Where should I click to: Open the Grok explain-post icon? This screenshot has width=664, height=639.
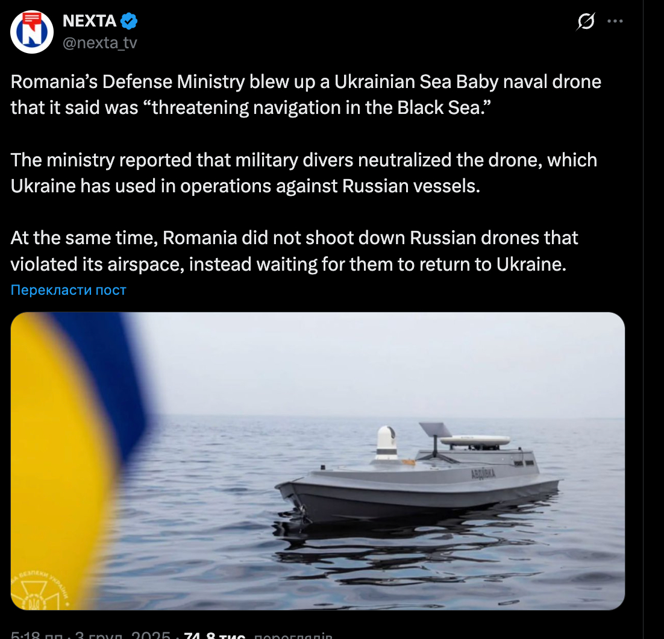(586, 21)
